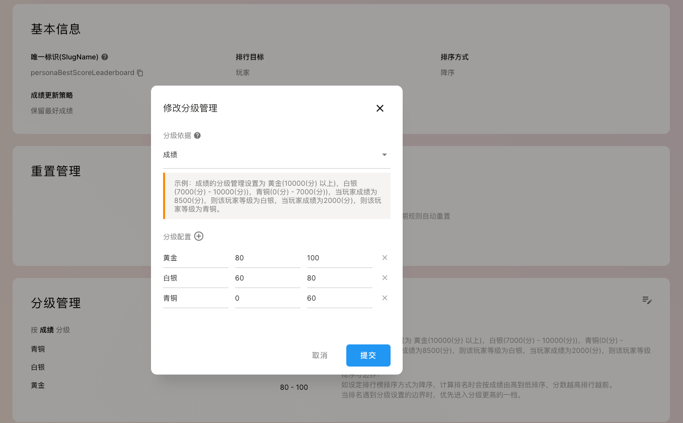The height and width of the screenshot is (423, 683).
Task: Click the 提交 button
Action: click(x=368, y=356)
